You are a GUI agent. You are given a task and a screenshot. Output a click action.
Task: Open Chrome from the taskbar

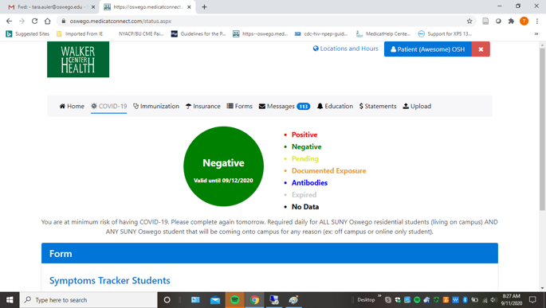[x=254, y=300]
